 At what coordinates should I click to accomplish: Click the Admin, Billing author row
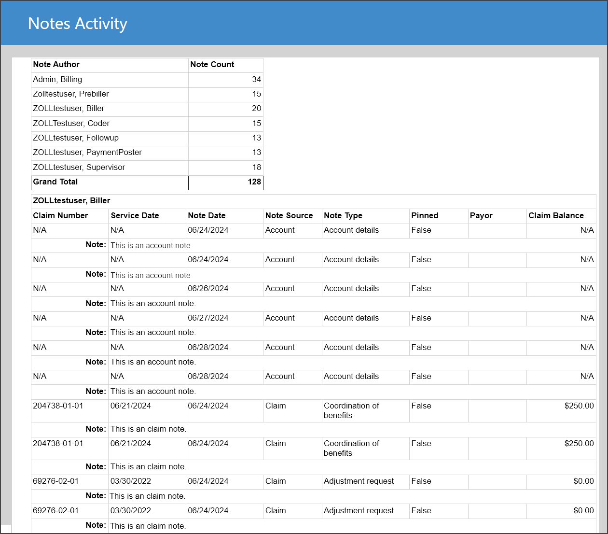[x=147, y=80]
